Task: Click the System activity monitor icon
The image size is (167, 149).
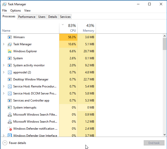Action: pos(10,65)
